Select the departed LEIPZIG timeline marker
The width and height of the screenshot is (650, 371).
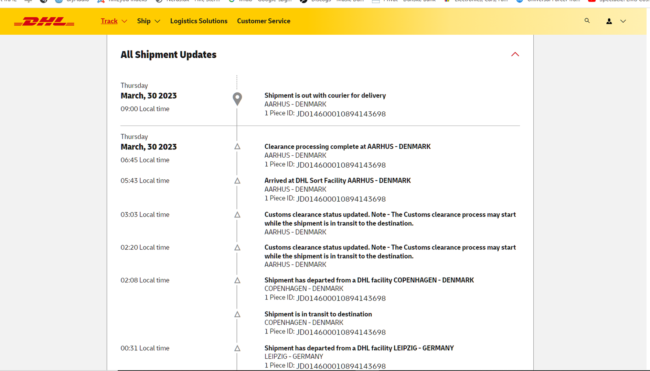click(x=237, y=348)
